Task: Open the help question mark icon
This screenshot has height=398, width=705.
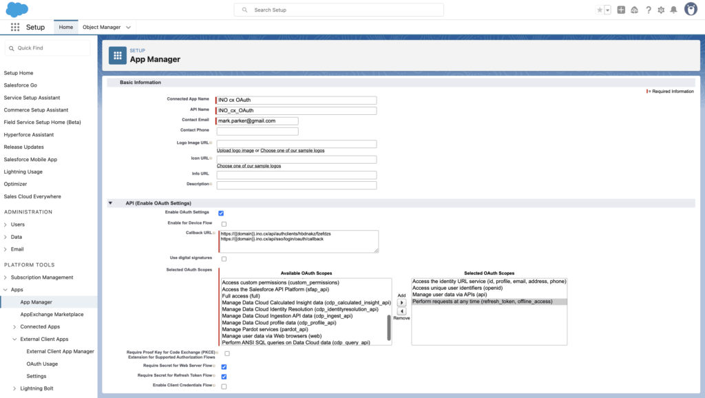Action: click(x=649, y=10)
